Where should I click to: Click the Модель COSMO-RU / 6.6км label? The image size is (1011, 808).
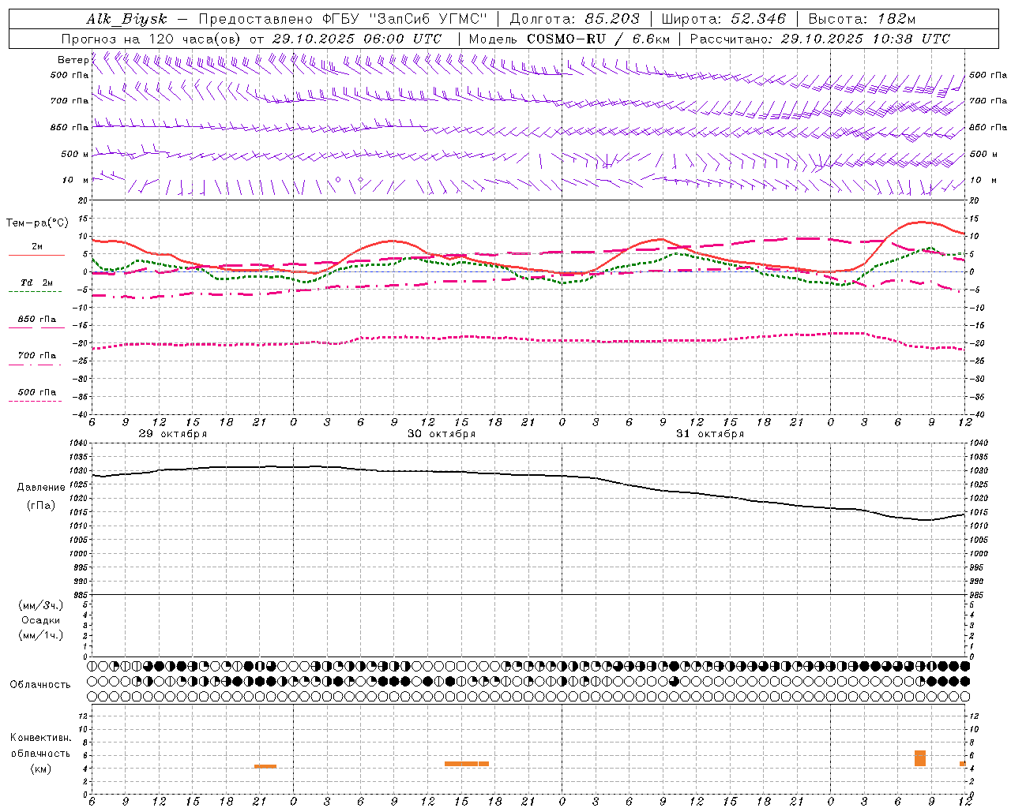[569, 39]
